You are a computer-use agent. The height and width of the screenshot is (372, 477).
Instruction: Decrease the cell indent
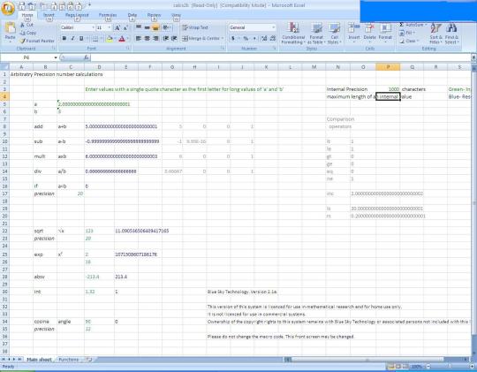pyautogui.click(x=166, y=38)
